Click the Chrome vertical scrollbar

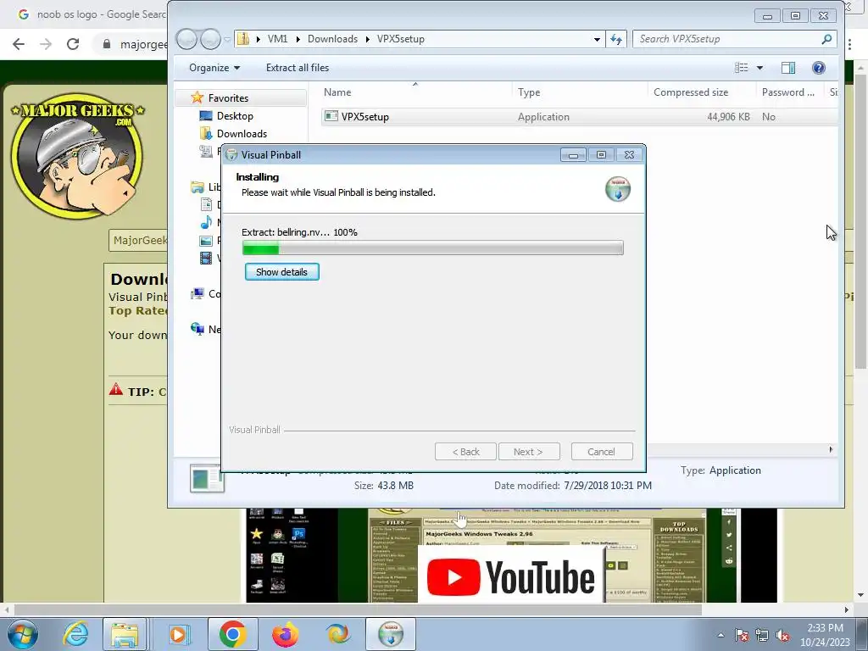coord(861,221)
